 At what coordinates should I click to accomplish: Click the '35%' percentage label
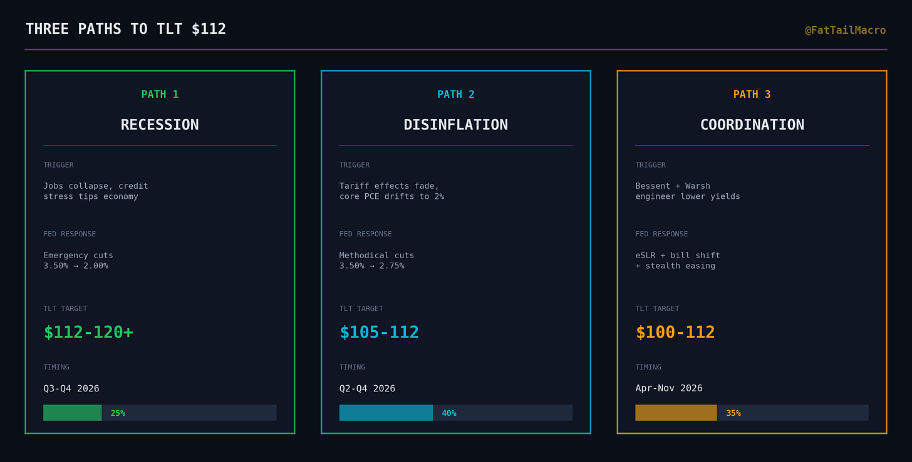733,413
